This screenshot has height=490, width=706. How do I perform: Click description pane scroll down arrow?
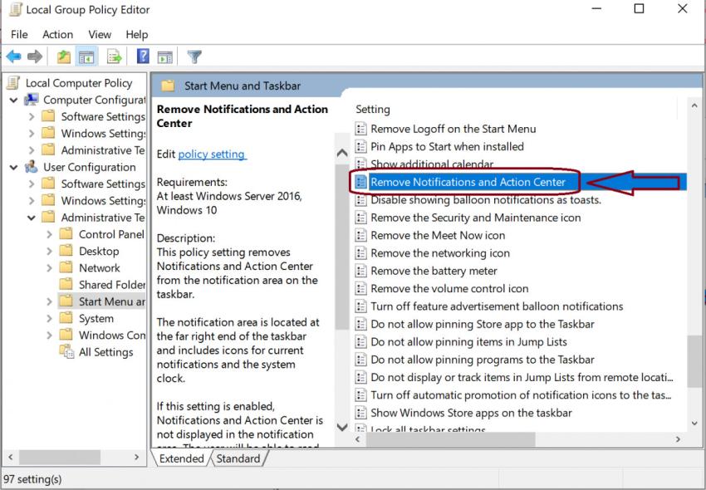[342, 427]
